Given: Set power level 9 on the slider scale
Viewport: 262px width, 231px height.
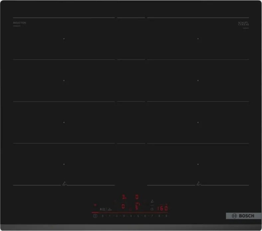Looking at the screenshot, I should (166, 216).
